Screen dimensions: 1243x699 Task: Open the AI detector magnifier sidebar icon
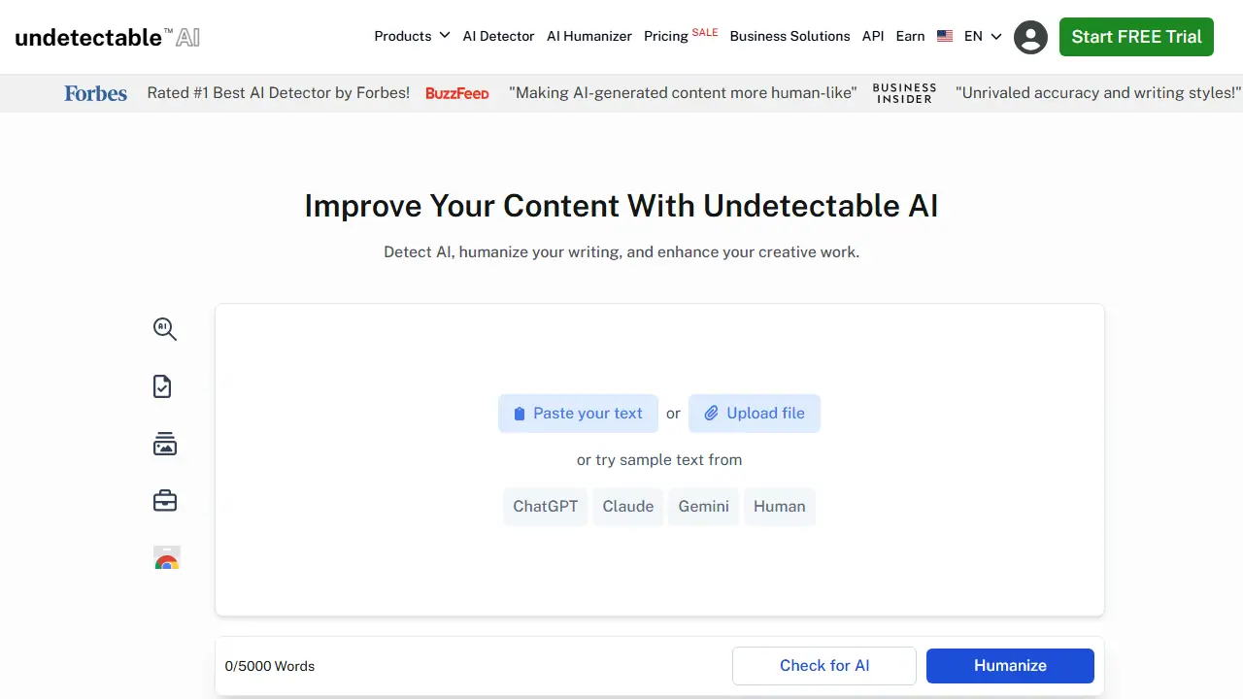click(165, 329)
